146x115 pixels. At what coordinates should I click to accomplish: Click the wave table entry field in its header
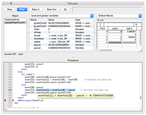click(120, 25)
